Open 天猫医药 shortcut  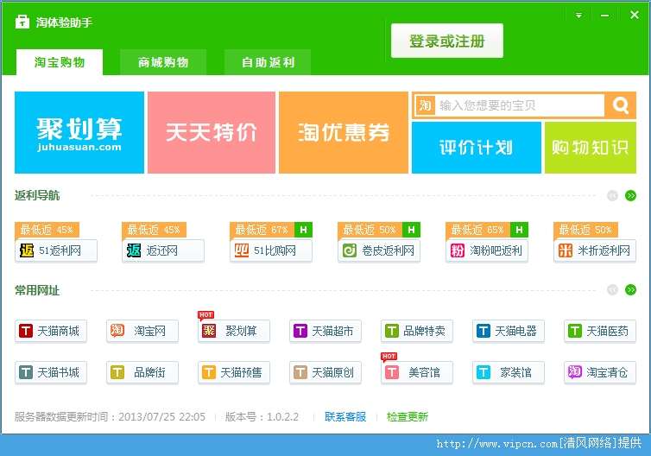(x=600, y=331)
